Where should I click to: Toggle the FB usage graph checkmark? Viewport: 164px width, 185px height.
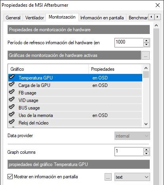[x=12, y=92]
